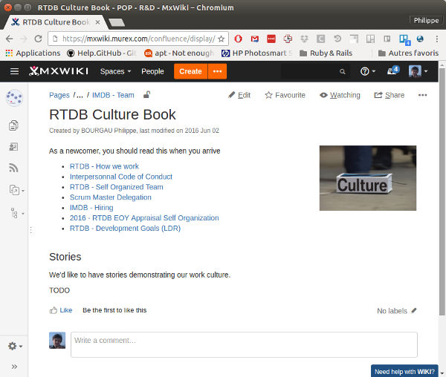The height and width of the screenshot is (377, 446).
Task: Open 'IMDB - Hiring' link
Action: (91, 208)
